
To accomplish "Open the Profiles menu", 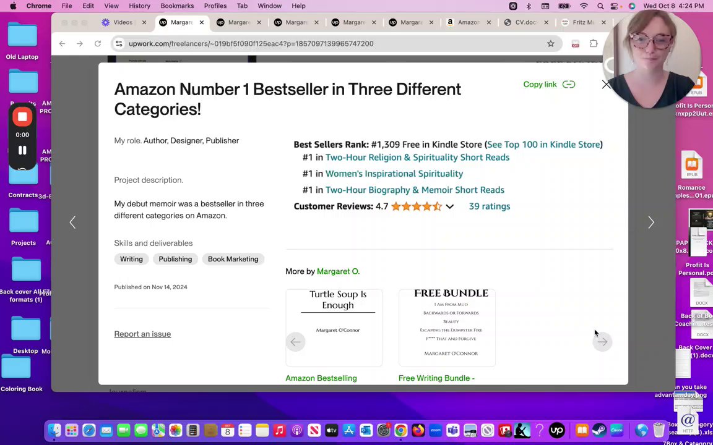I will (x=215, y=6).
